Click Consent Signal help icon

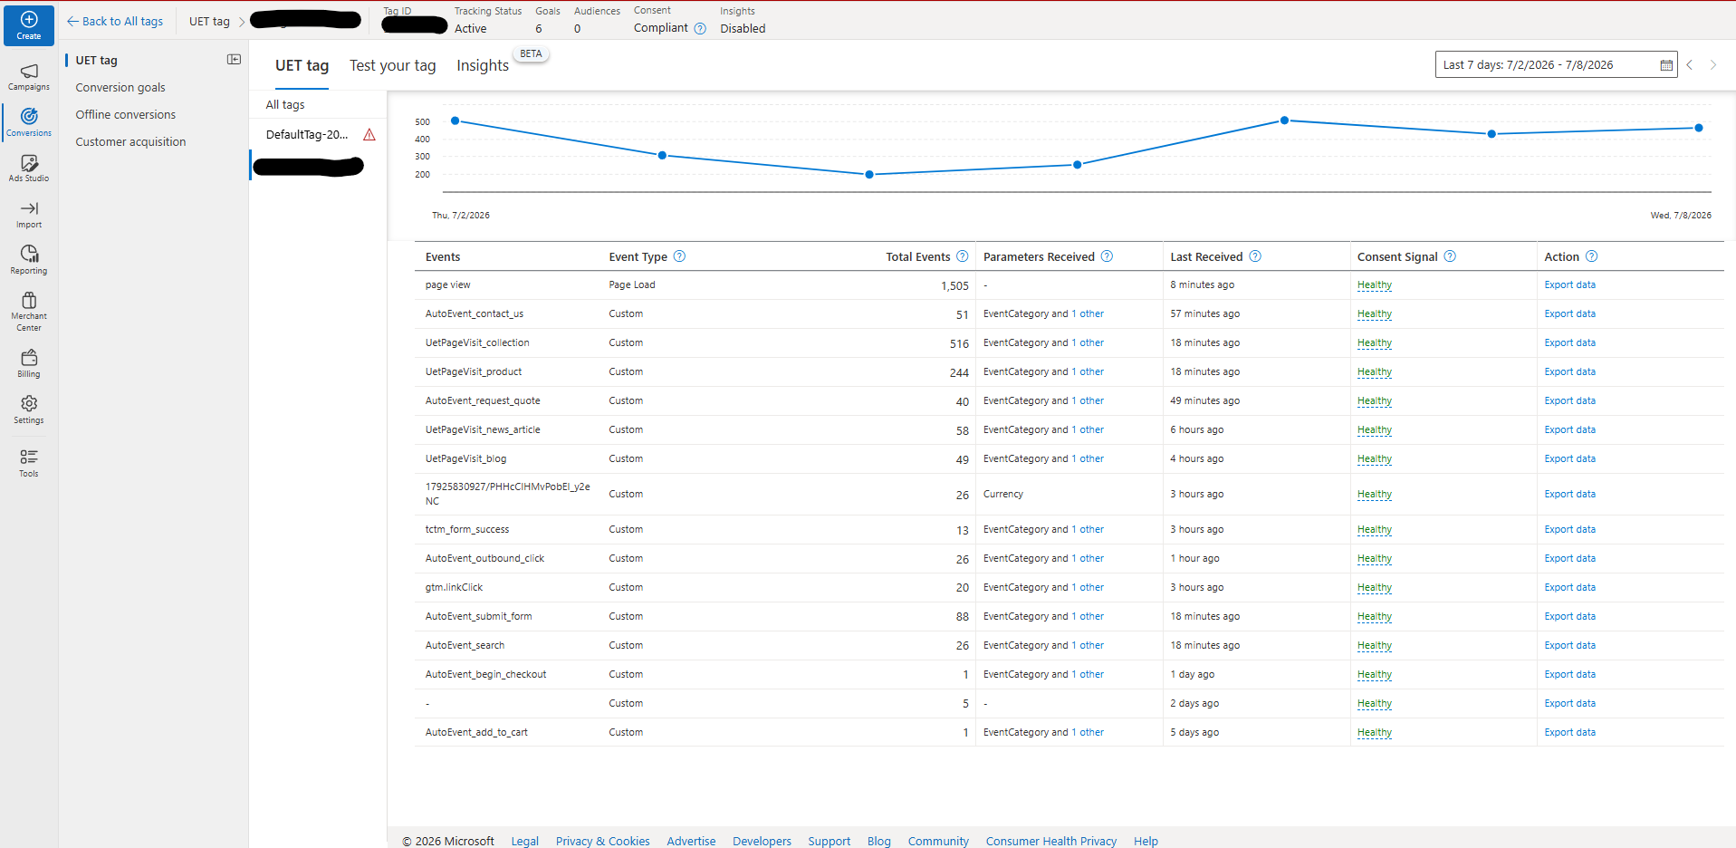(1450, 256)
